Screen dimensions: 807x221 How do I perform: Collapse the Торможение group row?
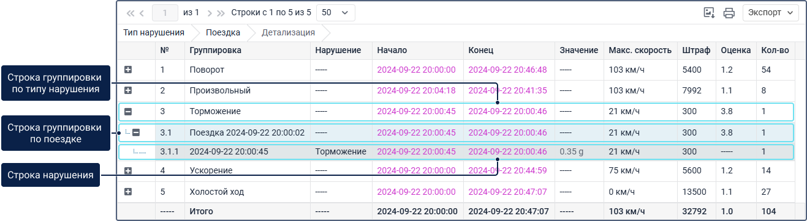pos(128,112)
